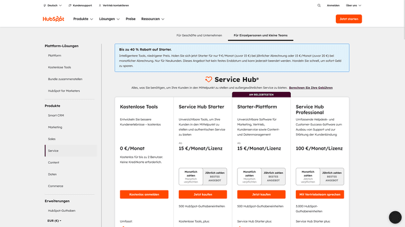Click the Bis zu 40 % Rabatt heading
This screenshot has height=227, width=405.
(145, 49)
